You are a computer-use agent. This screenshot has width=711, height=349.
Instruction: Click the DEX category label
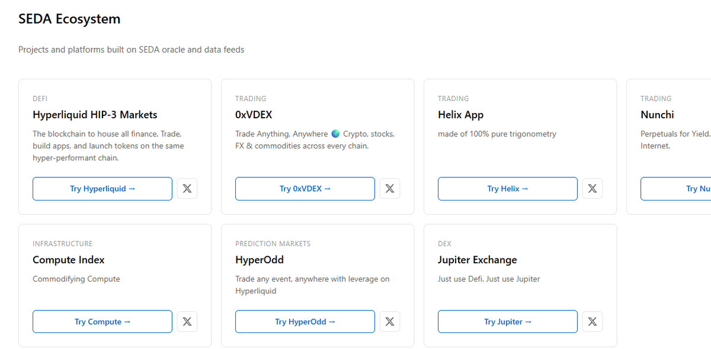click(444, 244)
